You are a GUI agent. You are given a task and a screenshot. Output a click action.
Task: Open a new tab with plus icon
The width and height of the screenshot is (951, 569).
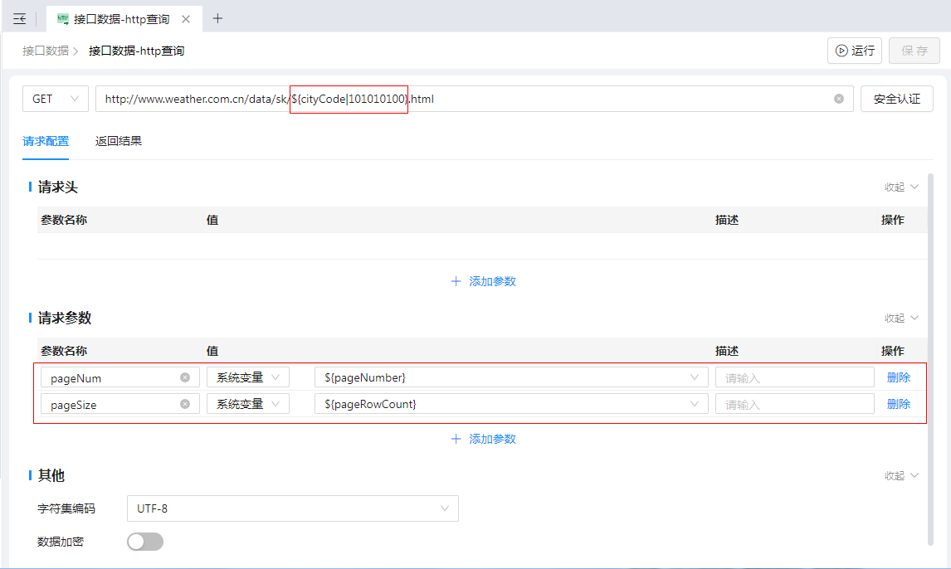tap(217, 18)
